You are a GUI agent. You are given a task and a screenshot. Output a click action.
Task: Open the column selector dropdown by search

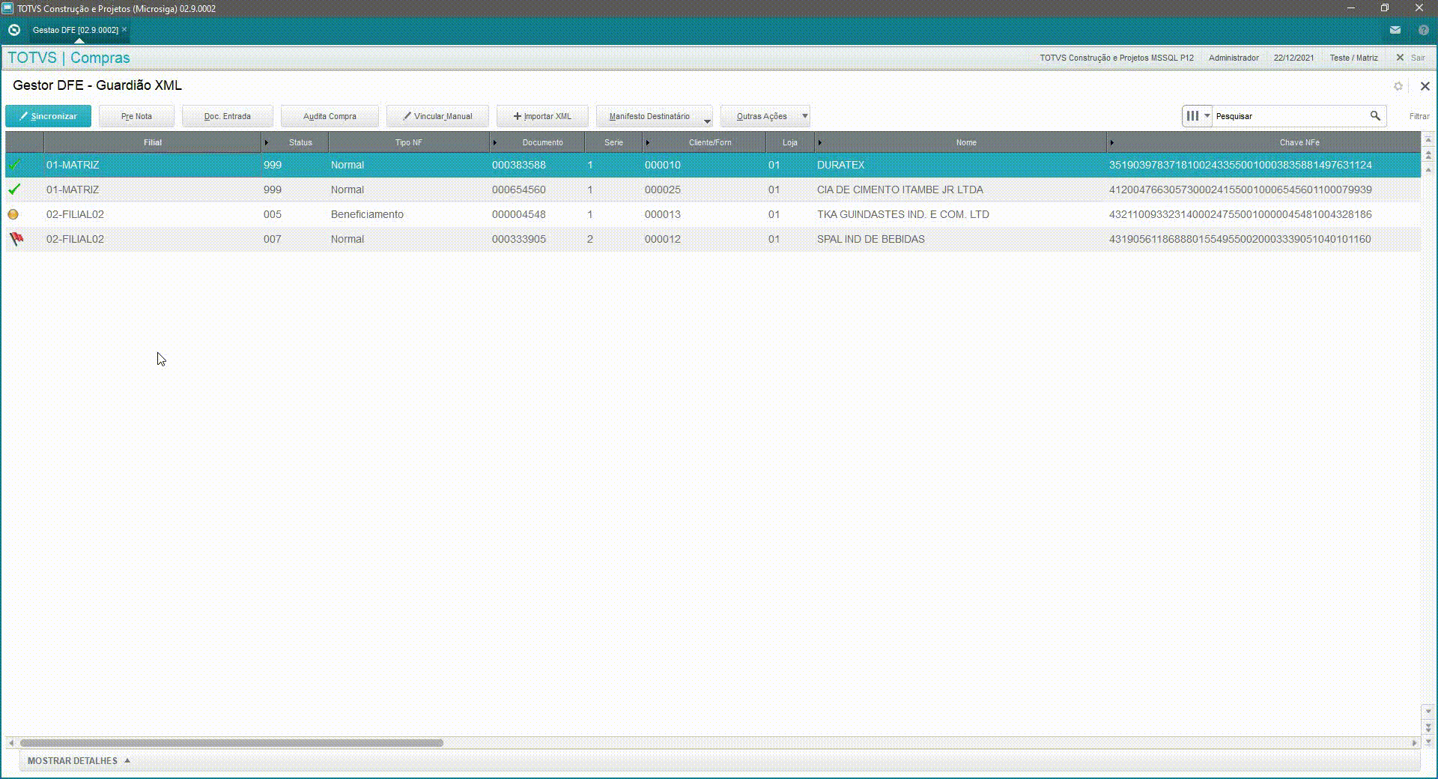[x=1198, y=116]
